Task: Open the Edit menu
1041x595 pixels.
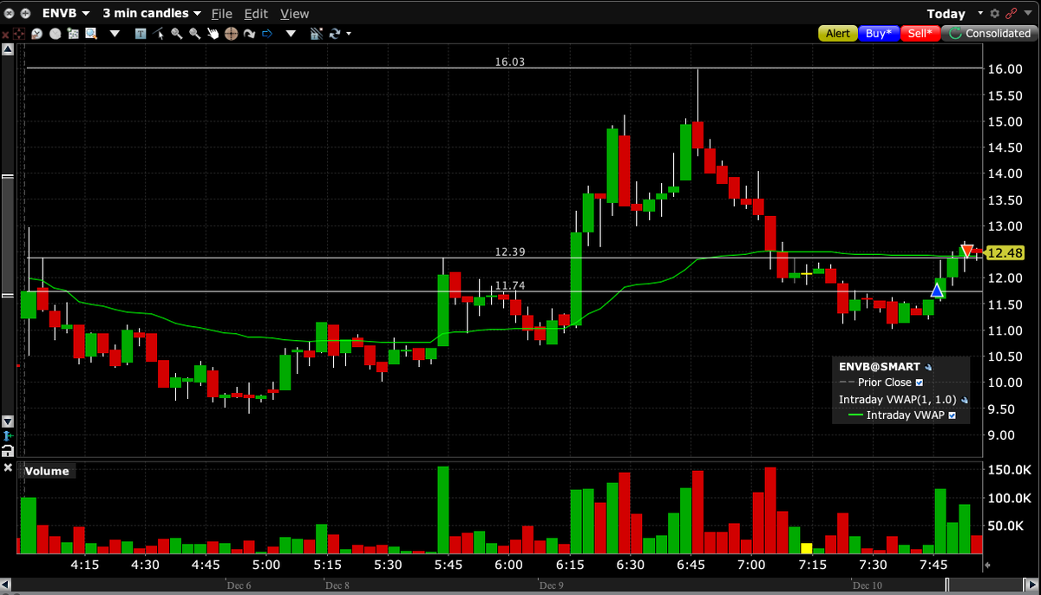Action: tap(256, 14)
